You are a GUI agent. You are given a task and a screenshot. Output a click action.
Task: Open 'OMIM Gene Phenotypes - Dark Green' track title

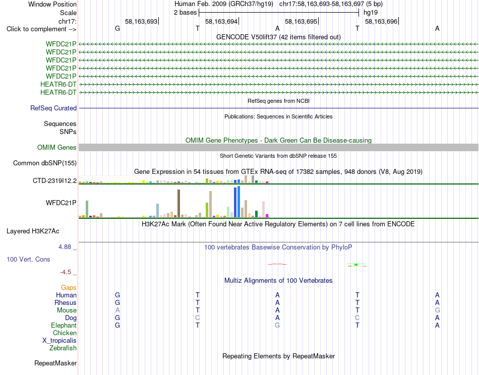(x=278, y=141)
